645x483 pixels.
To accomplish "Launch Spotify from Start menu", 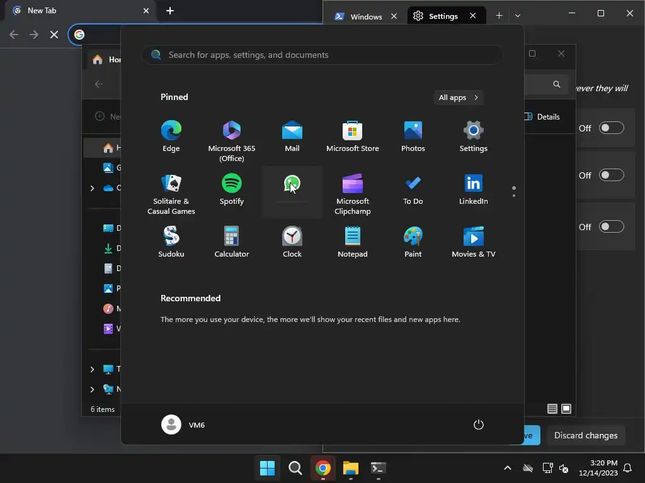I will (x=232, y=190).
